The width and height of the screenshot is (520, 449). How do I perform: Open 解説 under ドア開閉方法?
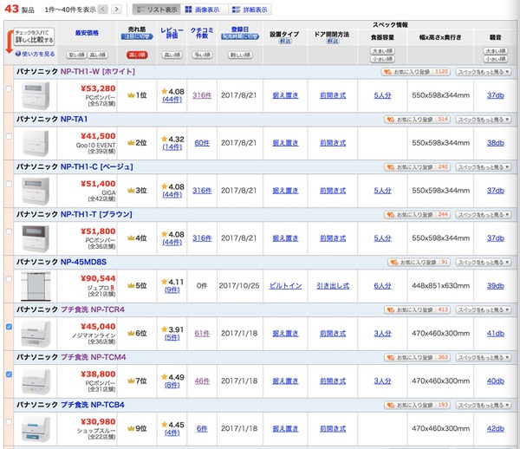point(333,41)
